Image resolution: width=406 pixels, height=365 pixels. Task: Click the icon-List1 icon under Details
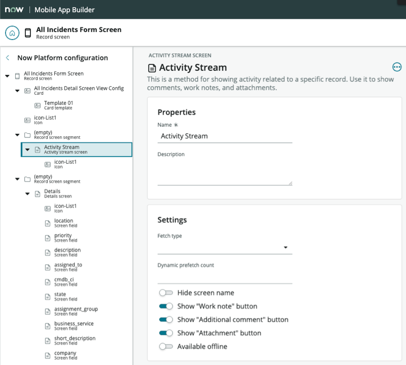48,209
